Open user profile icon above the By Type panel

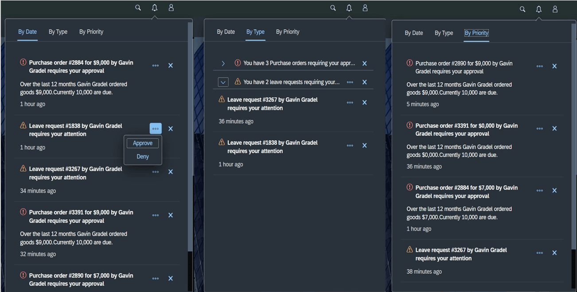(x=365, y=8)
